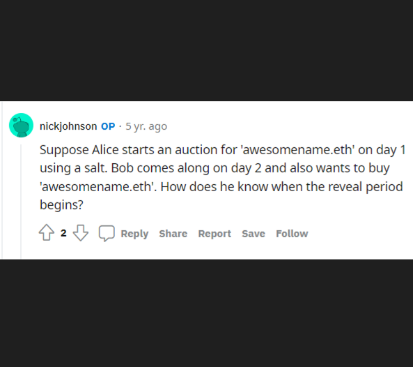413x367 pixels.
Task: Click the dark area below the comment
Action: pos(206,313)
